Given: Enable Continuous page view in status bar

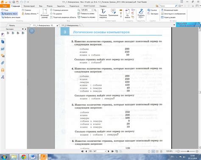Looking at the screenshot, I should tap(153, 151).
